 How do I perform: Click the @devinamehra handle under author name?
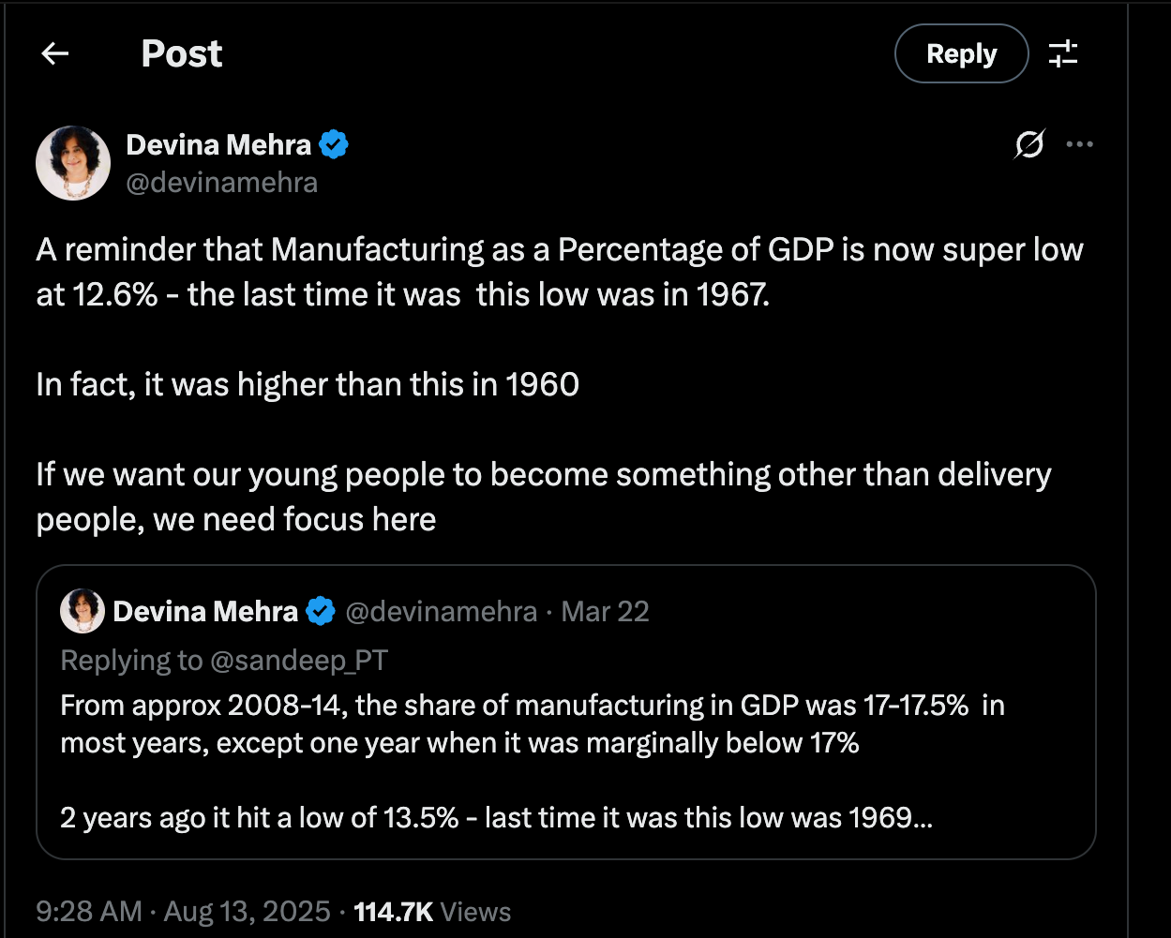tap(222, 182)
